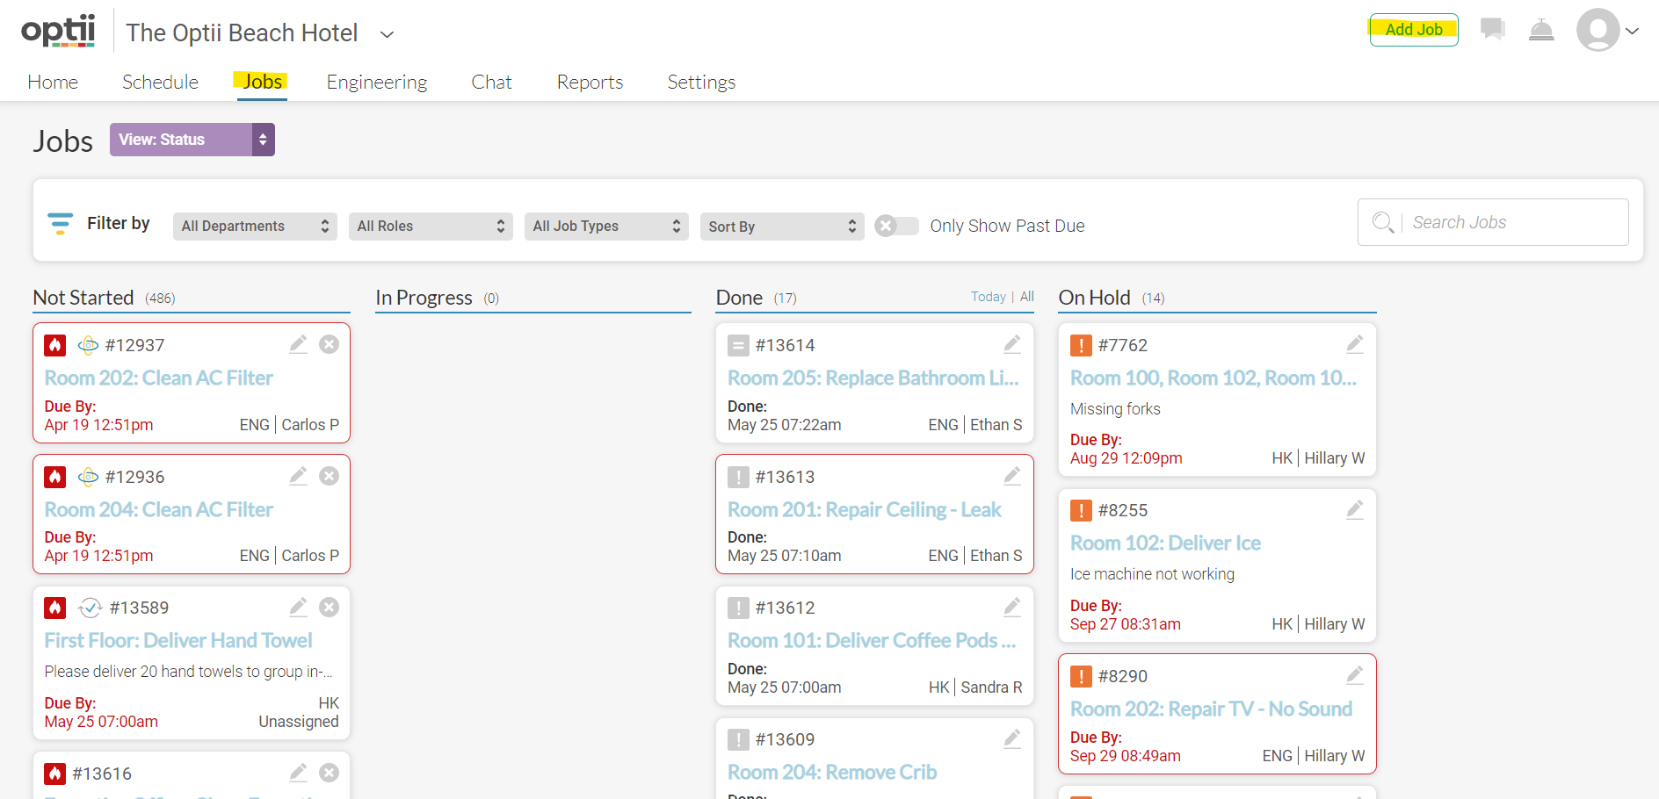Open All Roles filter dropdown

tap(431, 227)
